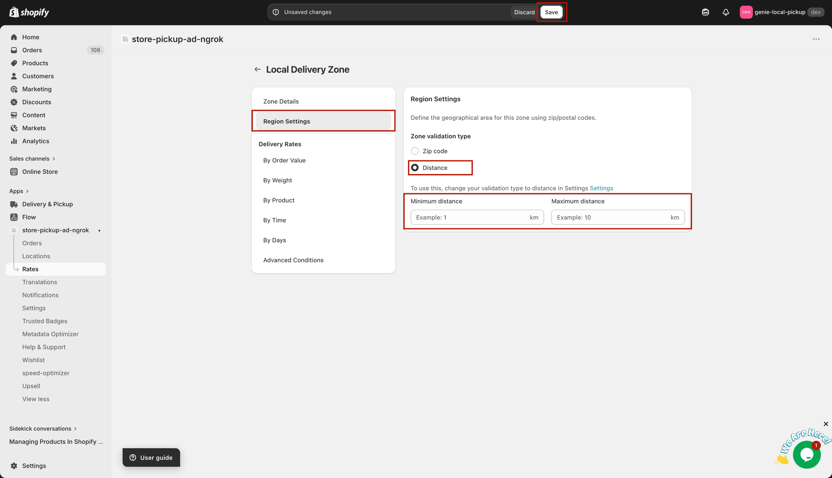This screenshot has height=478, width=832.
Task: Open By Order Value rates
Action: [x=323, y=160]
